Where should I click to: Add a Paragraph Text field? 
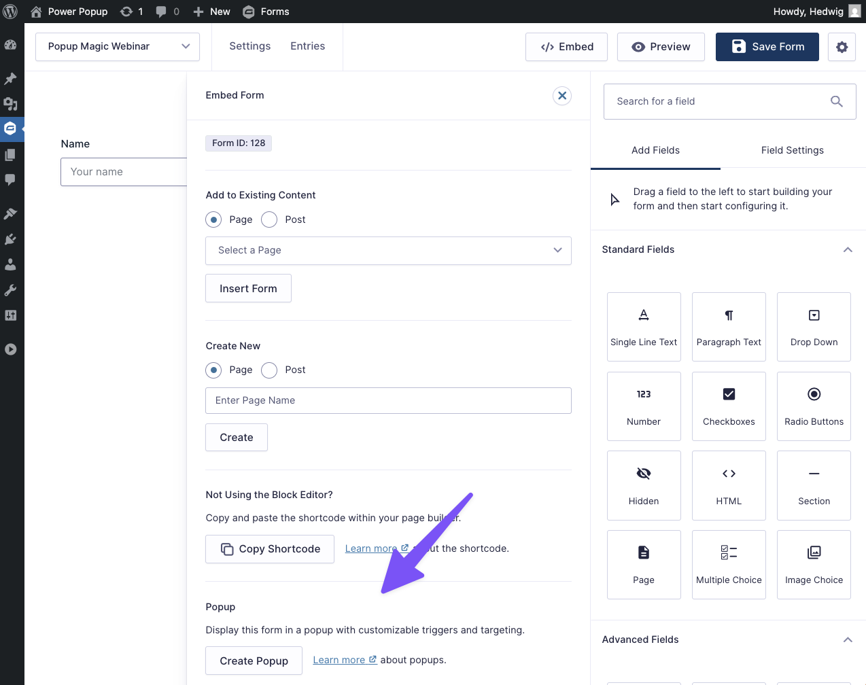[729, 327]
